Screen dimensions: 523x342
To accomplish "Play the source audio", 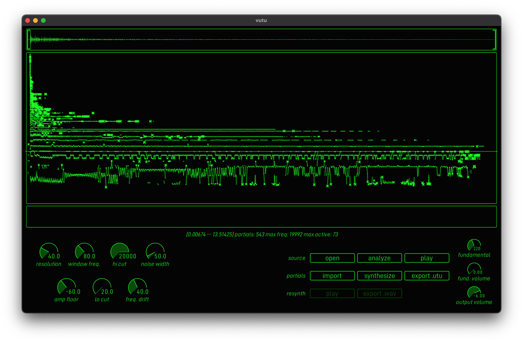I will pyautogui.click(x=427, y=258).
